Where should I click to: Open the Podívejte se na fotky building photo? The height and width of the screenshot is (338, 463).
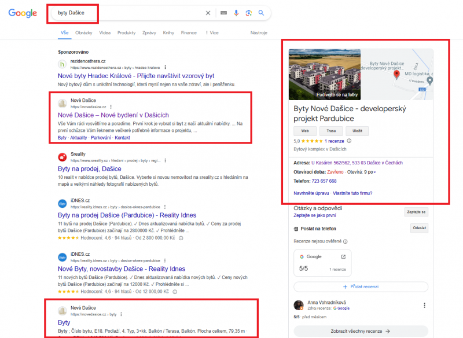tap(325, 75)
